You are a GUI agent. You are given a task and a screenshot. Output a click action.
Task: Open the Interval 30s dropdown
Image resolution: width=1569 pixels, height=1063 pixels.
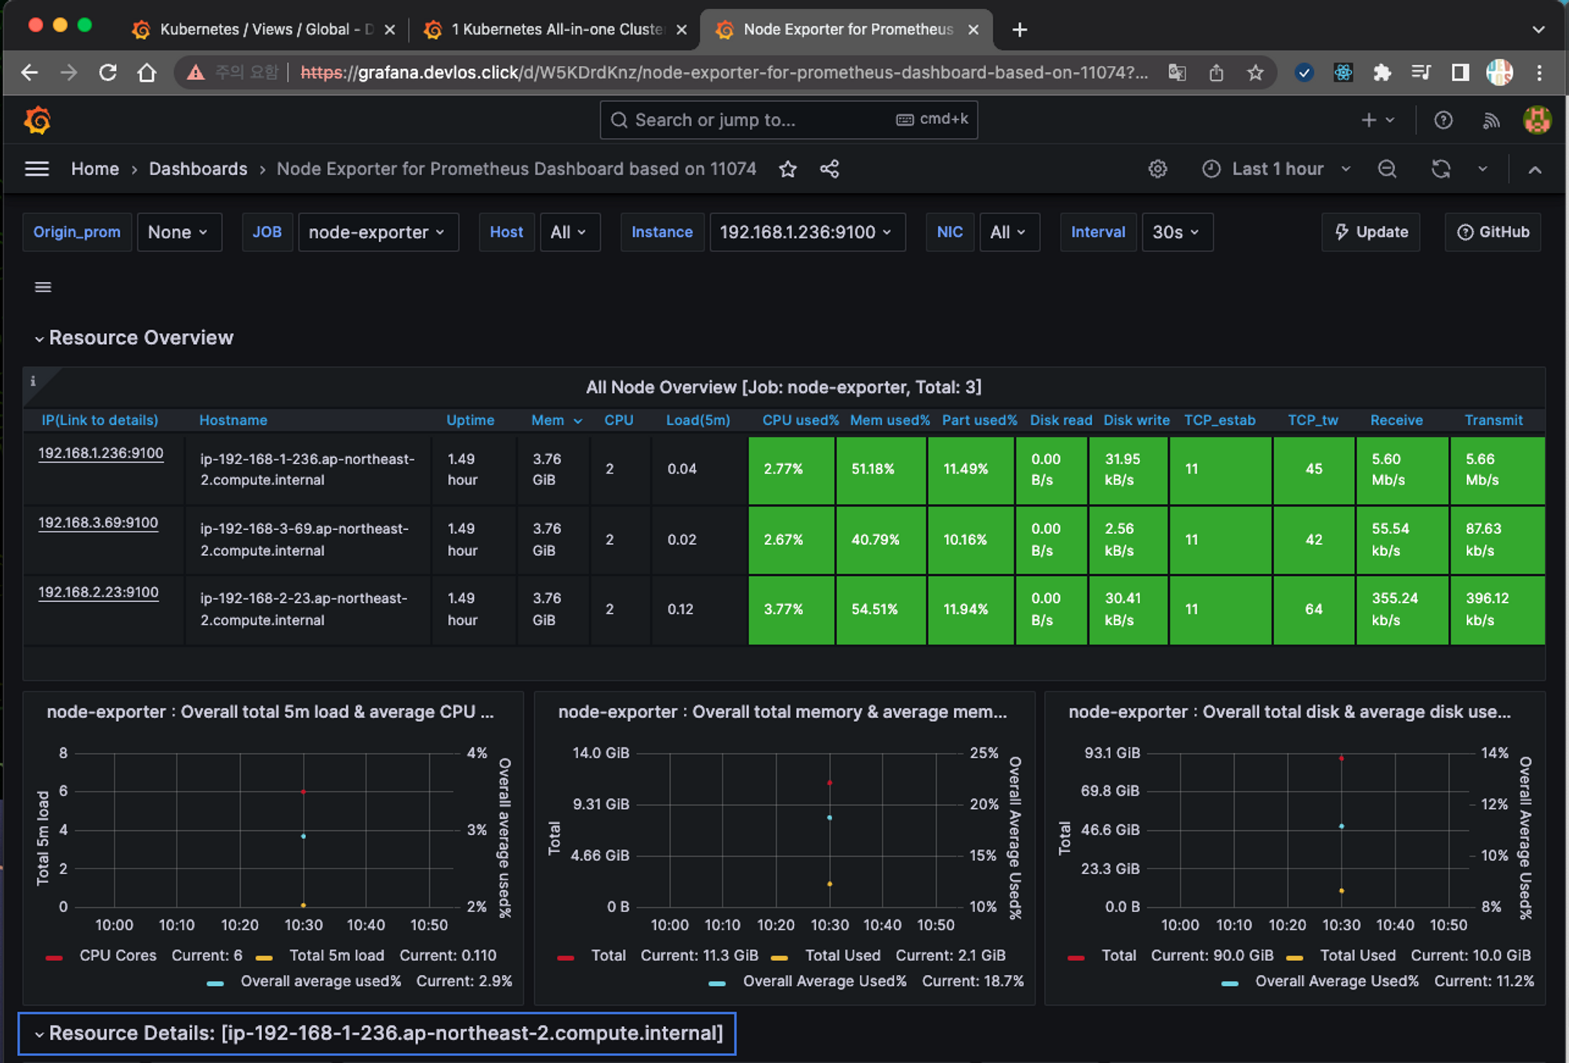point(1176,233)
